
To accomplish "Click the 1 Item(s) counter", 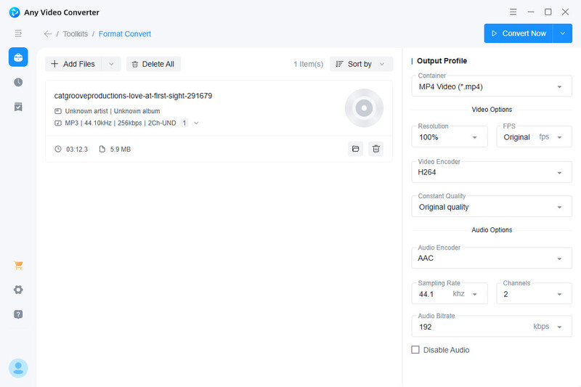I will (x=308, y=64).
